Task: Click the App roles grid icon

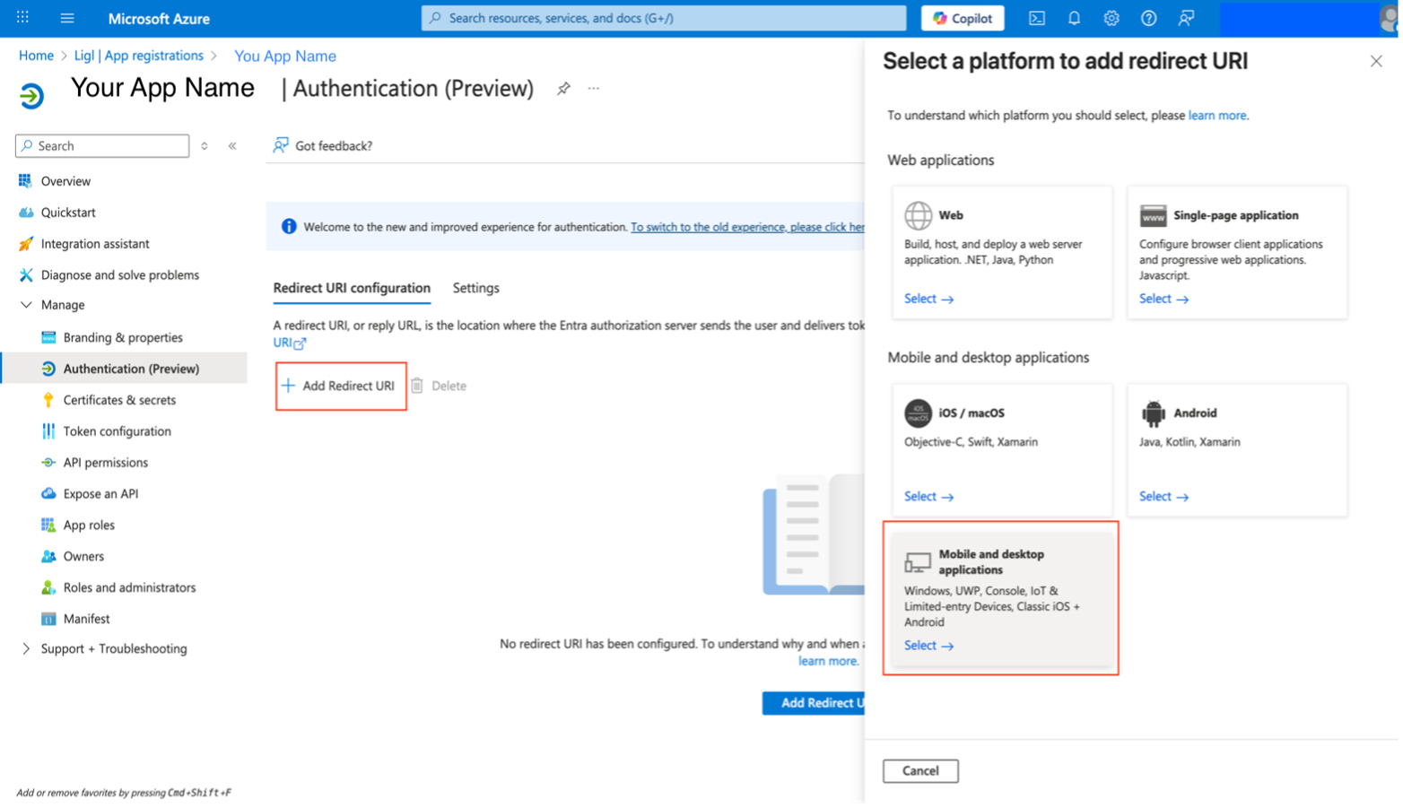Action: 48,525
